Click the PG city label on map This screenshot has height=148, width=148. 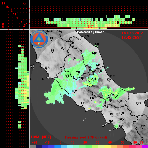click(x=74, y=58)
